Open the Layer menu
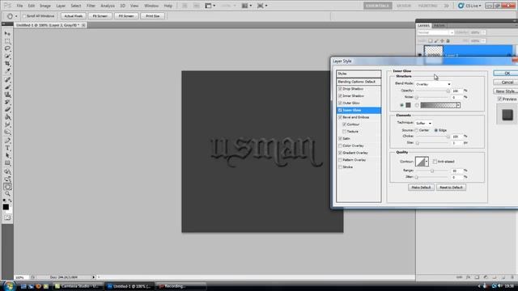 [x=61, y=6]
